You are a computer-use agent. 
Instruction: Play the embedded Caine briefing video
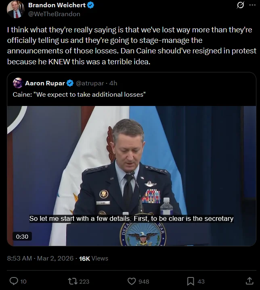coord(132,176)
